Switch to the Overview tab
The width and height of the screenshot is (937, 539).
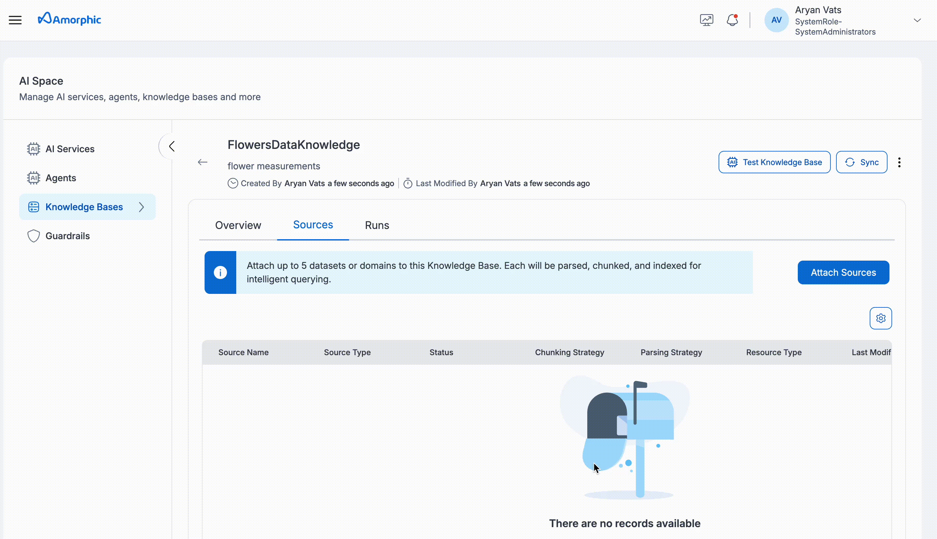coord(238,225)
